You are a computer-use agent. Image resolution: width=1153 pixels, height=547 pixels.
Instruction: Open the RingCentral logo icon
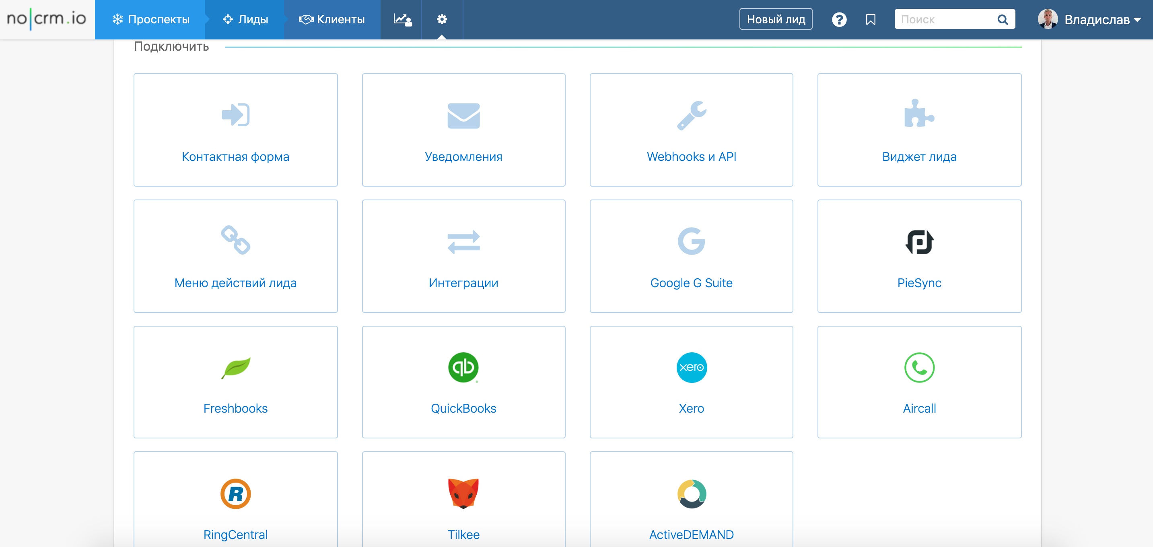click(x=235, y=494)
